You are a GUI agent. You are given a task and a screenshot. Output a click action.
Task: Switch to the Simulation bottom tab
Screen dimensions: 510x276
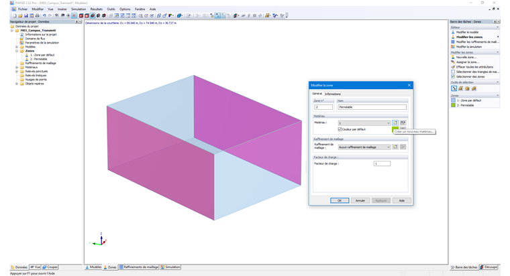pos(170,267)
